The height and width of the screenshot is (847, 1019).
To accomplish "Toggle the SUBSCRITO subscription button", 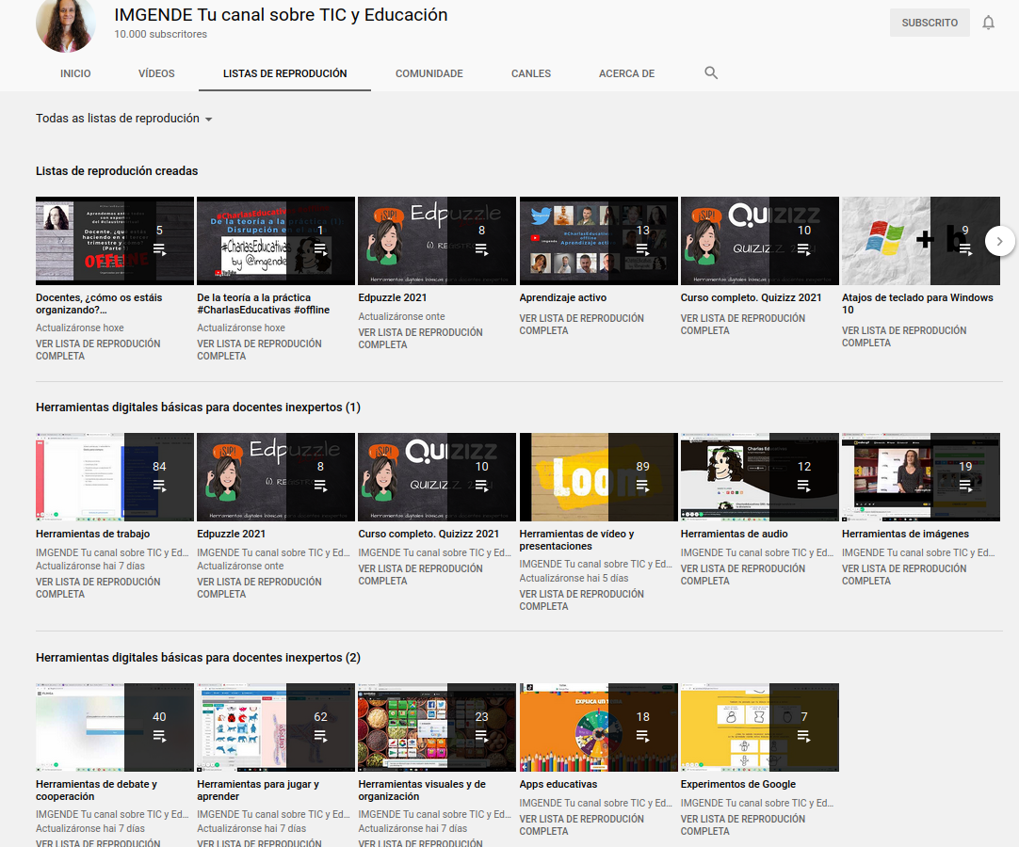I will click(929, 23).
